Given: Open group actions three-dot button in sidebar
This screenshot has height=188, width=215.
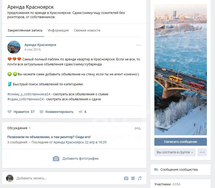Looking at the screenshot, I should point(202,152).
